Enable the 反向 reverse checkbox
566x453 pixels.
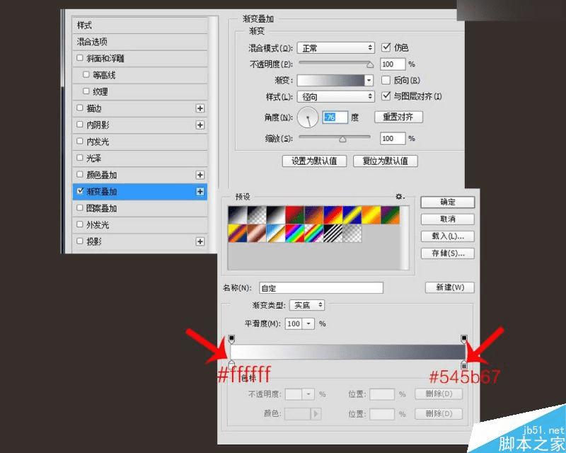386,80
